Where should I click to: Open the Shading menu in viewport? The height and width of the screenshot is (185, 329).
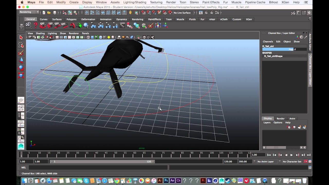(x=40, y=33)
